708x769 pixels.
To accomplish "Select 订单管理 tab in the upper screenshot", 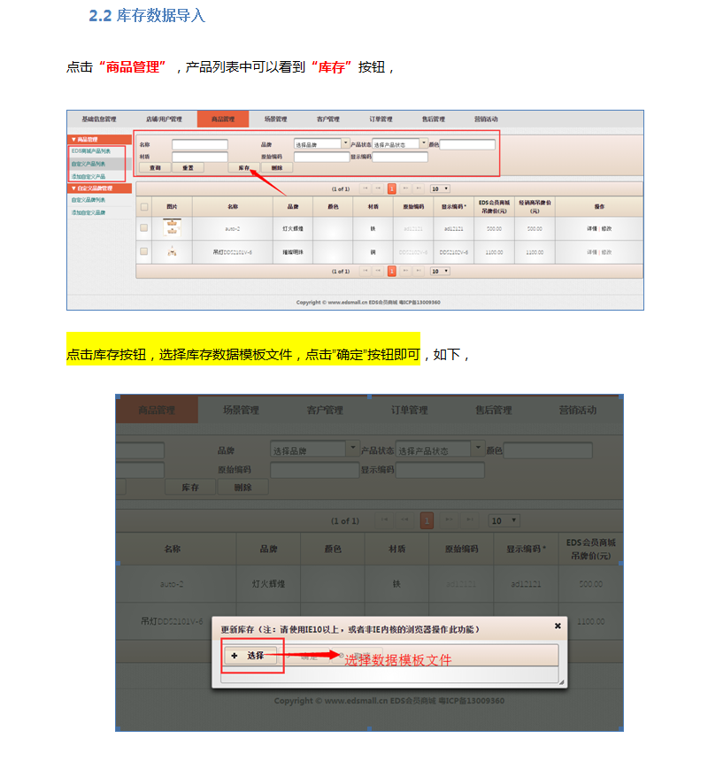I will point(381,119).
